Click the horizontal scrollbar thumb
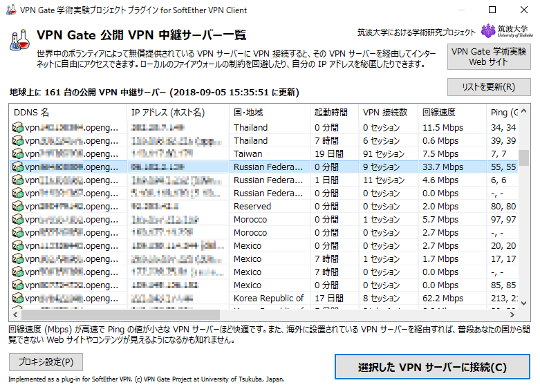The height and width of the screenshot is (387, 540). point(120,314)
